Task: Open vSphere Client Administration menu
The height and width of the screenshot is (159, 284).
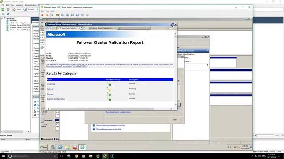Action: pos(31,5)
